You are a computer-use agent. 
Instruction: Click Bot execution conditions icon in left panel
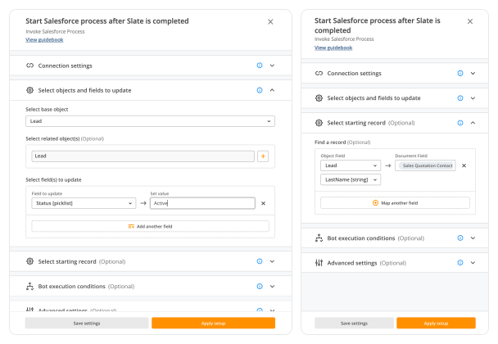coord(29,286)
